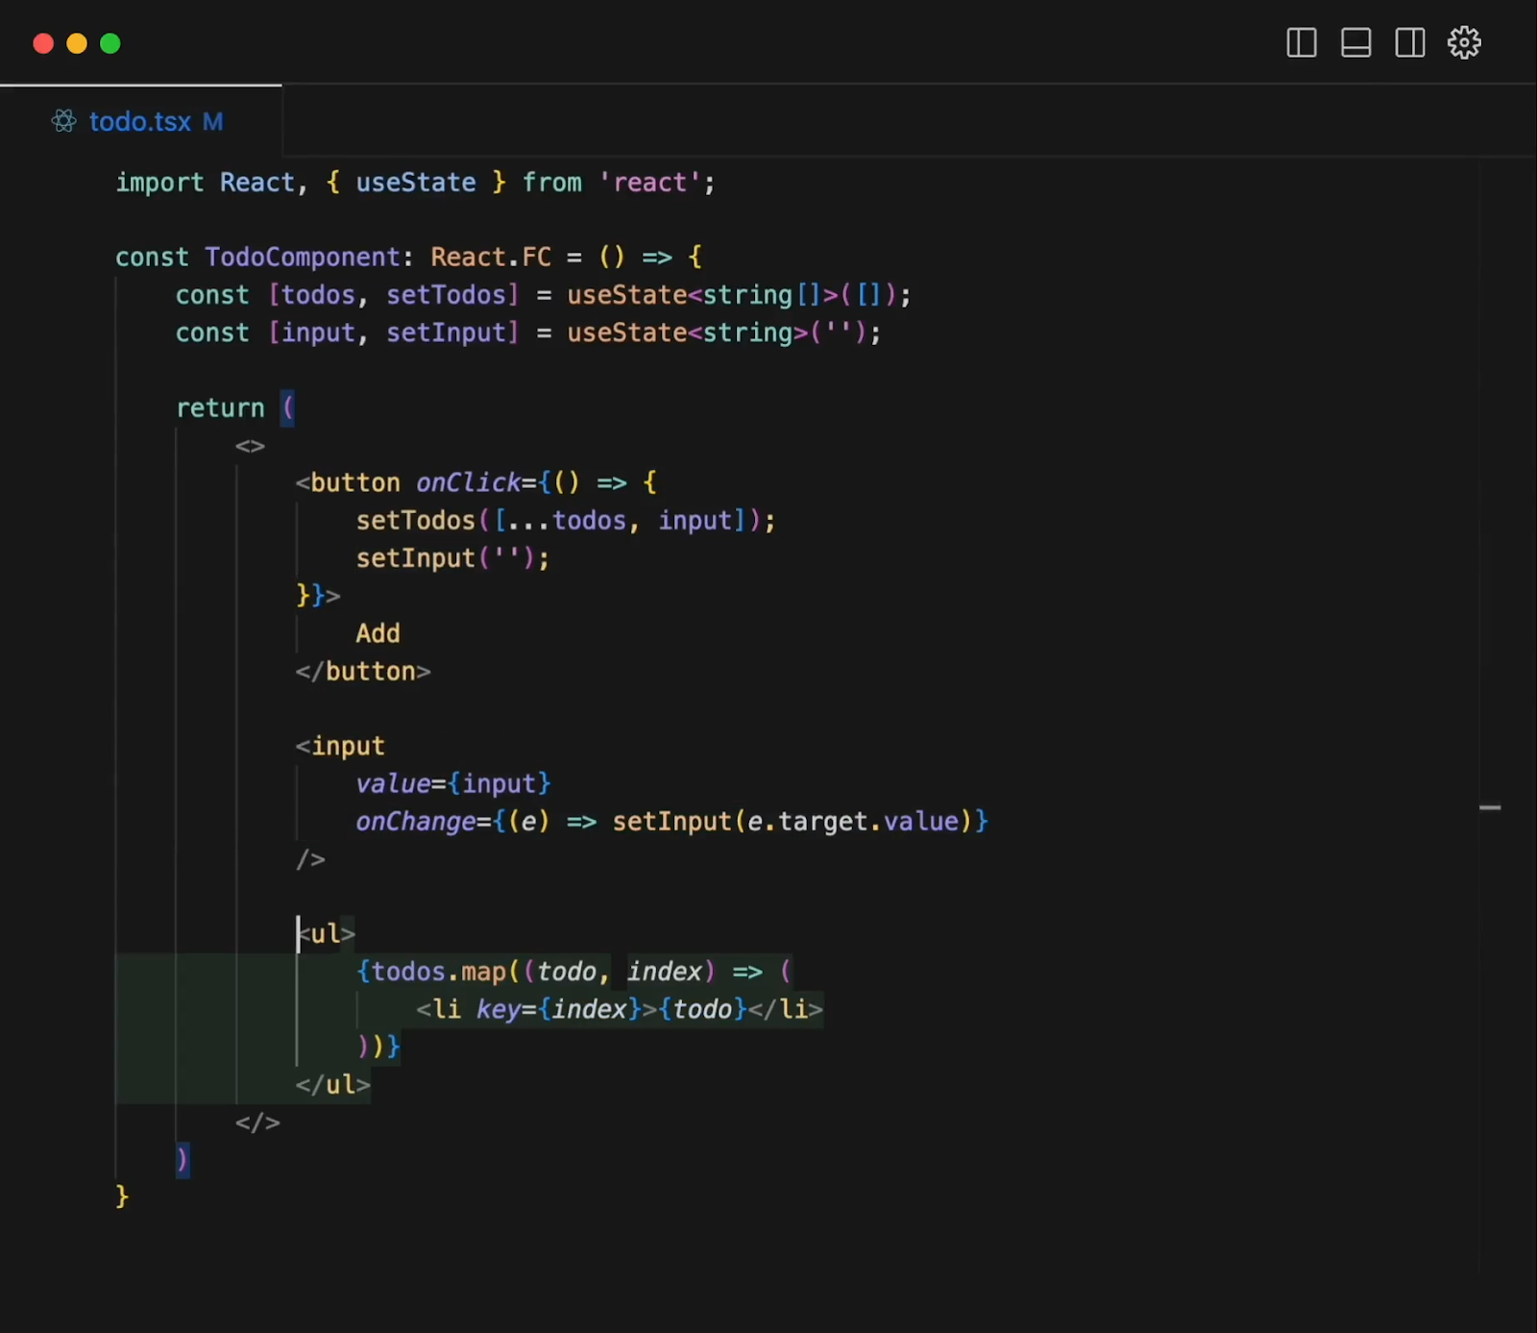Click the React.FC type annotation
This screenshot has width=1537, height=1333.
click(x=491, y=257)
